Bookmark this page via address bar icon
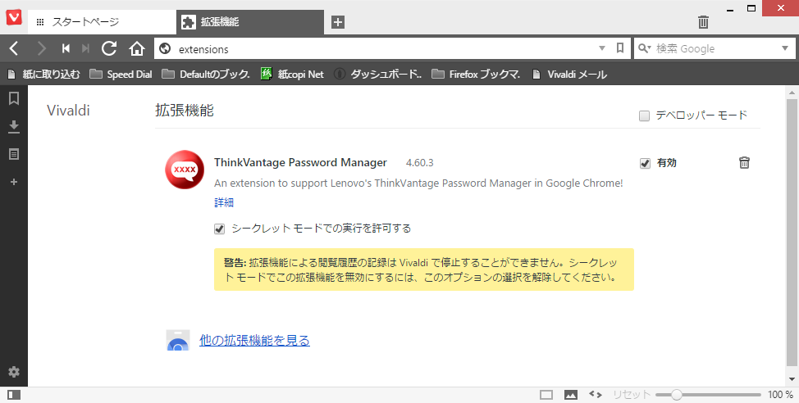799x403 pixels. click(x=620, y=48)
